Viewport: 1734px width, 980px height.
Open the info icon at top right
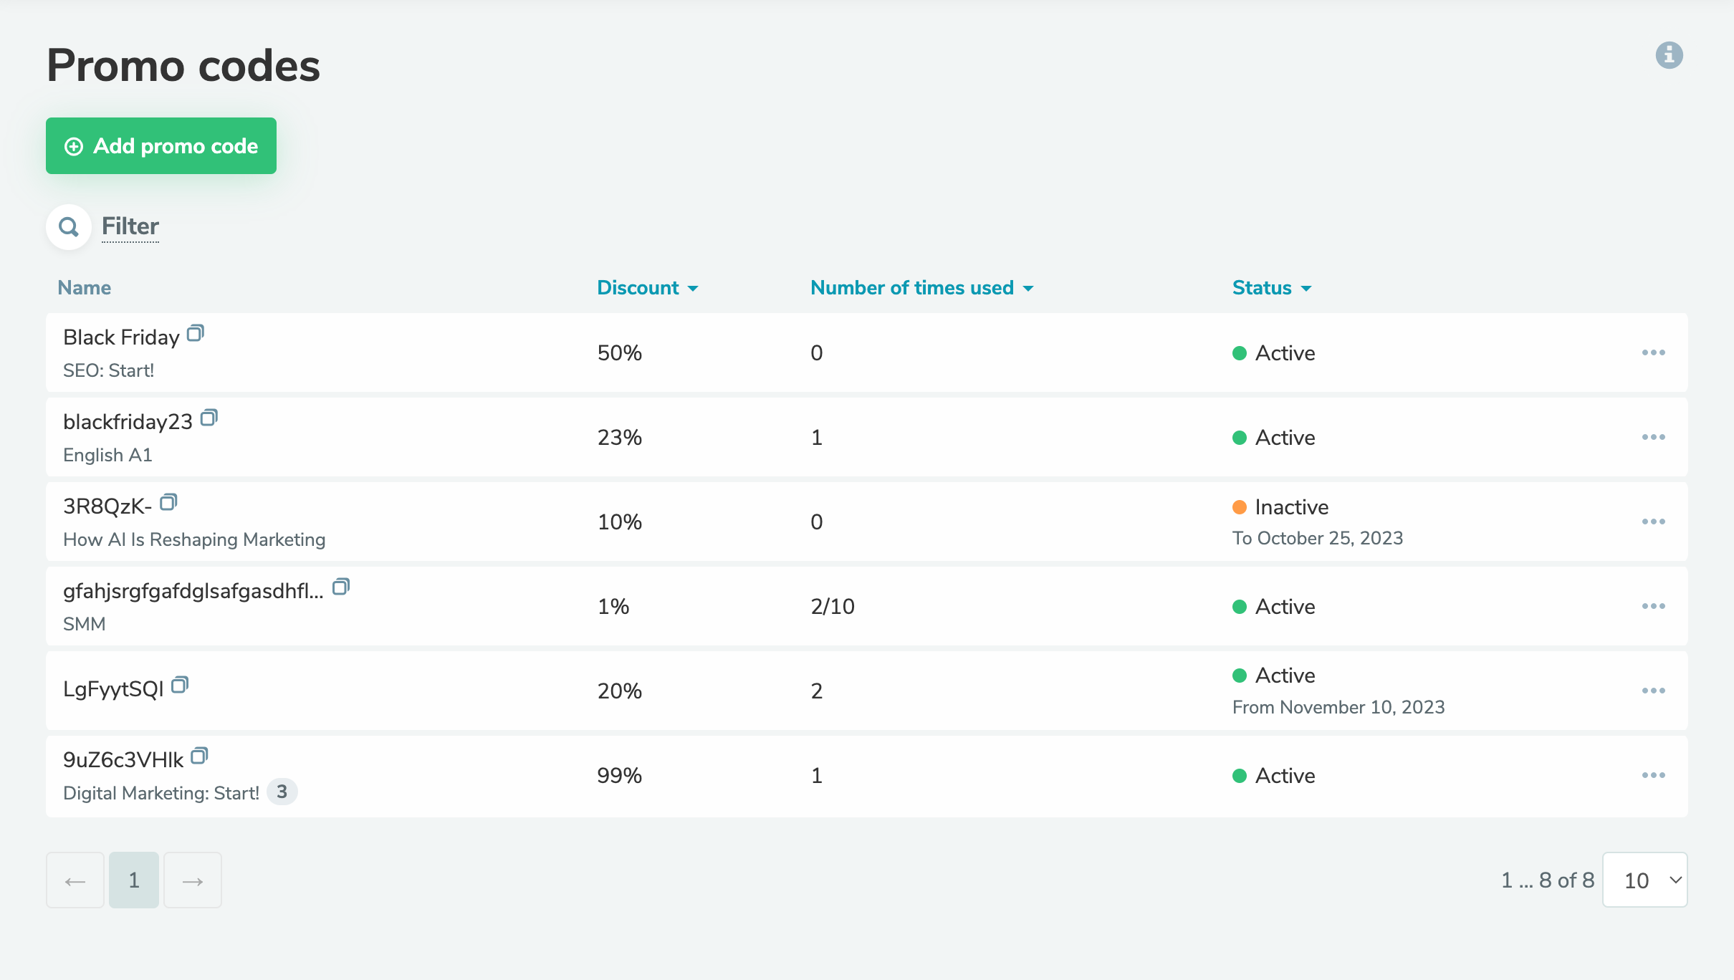pyautogui.click(x=1669, y=55)
